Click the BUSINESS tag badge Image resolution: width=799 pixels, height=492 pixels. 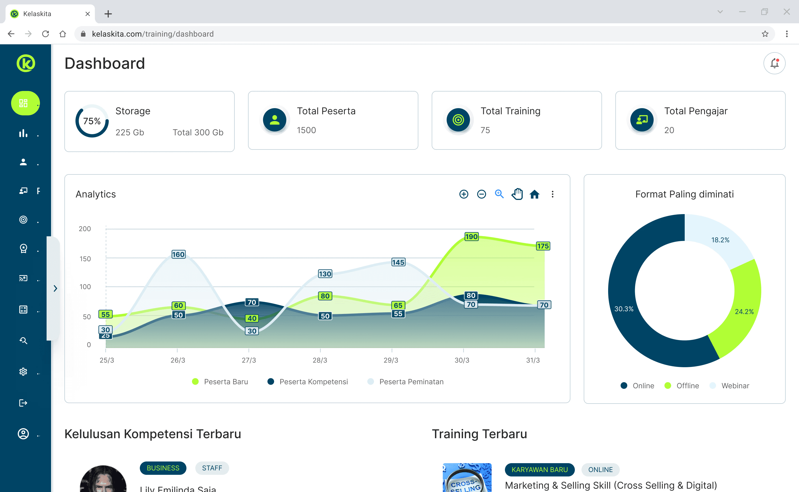click(x=163, y=468)
